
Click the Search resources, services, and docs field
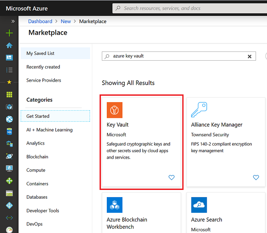pyautogui.click(x=190, y=8)
